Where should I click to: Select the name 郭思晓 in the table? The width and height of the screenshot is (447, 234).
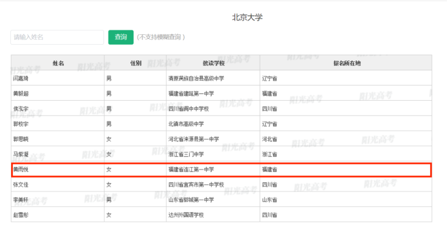pyautogui.click(x=21, y=139)
